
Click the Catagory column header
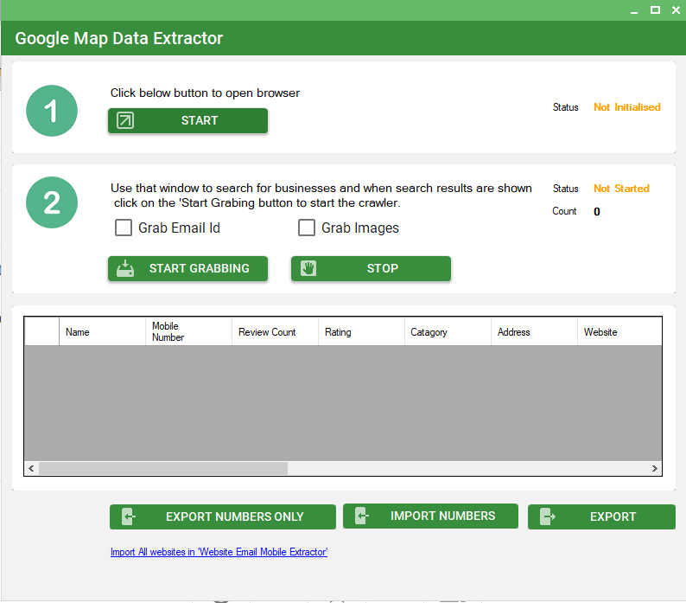pos(448,332)
